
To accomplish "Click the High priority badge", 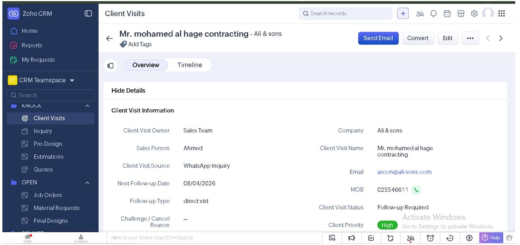I will (387, 225).
